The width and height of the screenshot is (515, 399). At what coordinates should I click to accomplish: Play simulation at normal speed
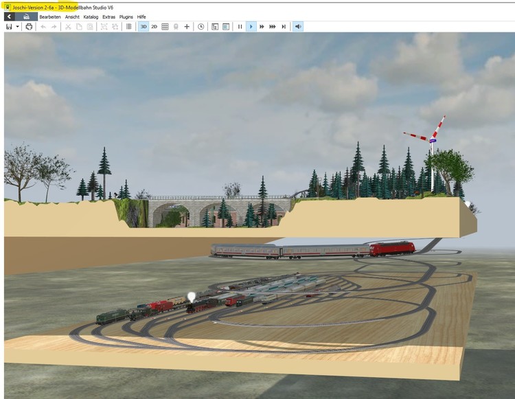(251, 27)
